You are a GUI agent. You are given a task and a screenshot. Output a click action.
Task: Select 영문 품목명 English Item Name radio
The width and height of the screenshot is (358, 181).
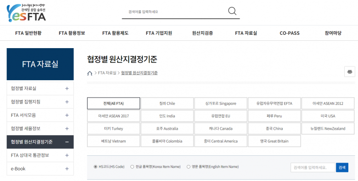point(188,167)
